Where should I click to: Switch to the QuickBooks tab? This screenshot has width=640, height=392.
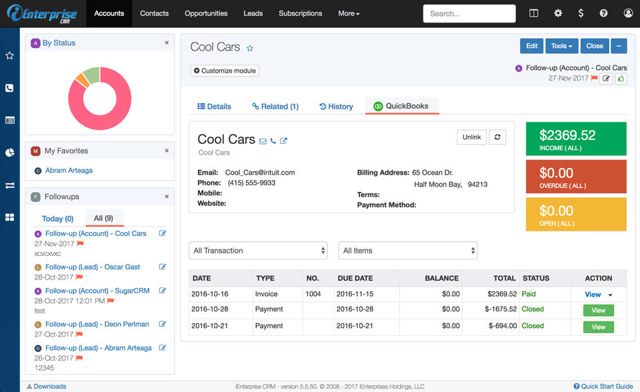[x=401, y=106]
